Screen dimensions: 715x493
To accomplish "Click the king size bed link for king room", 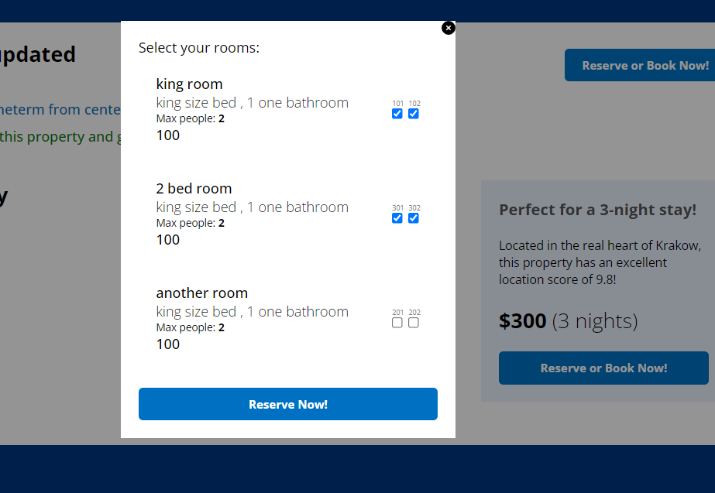I will [195, 102].
